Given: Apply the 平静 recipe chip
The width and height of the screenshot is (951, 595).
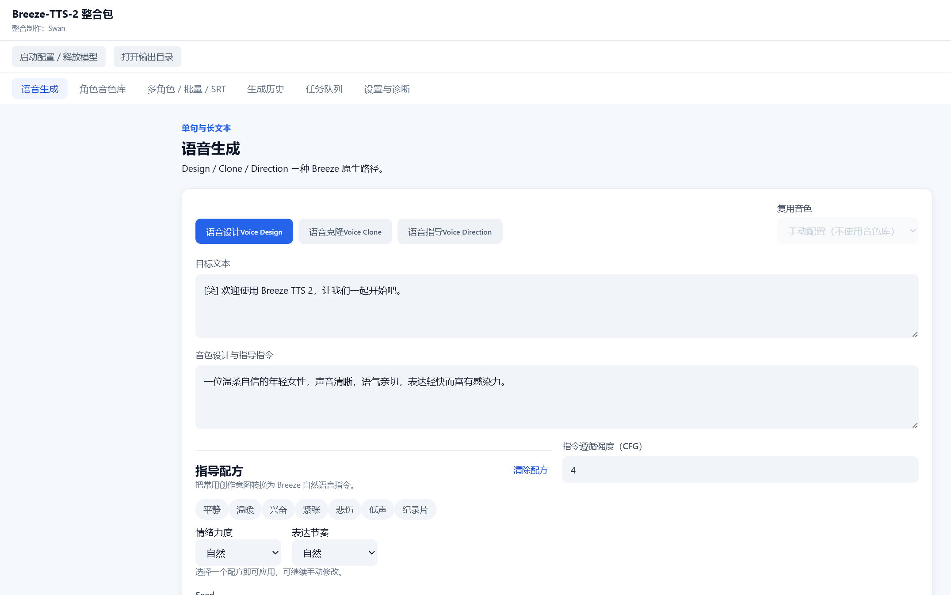Looking at the screenshot, I should (x=212, y=510).
